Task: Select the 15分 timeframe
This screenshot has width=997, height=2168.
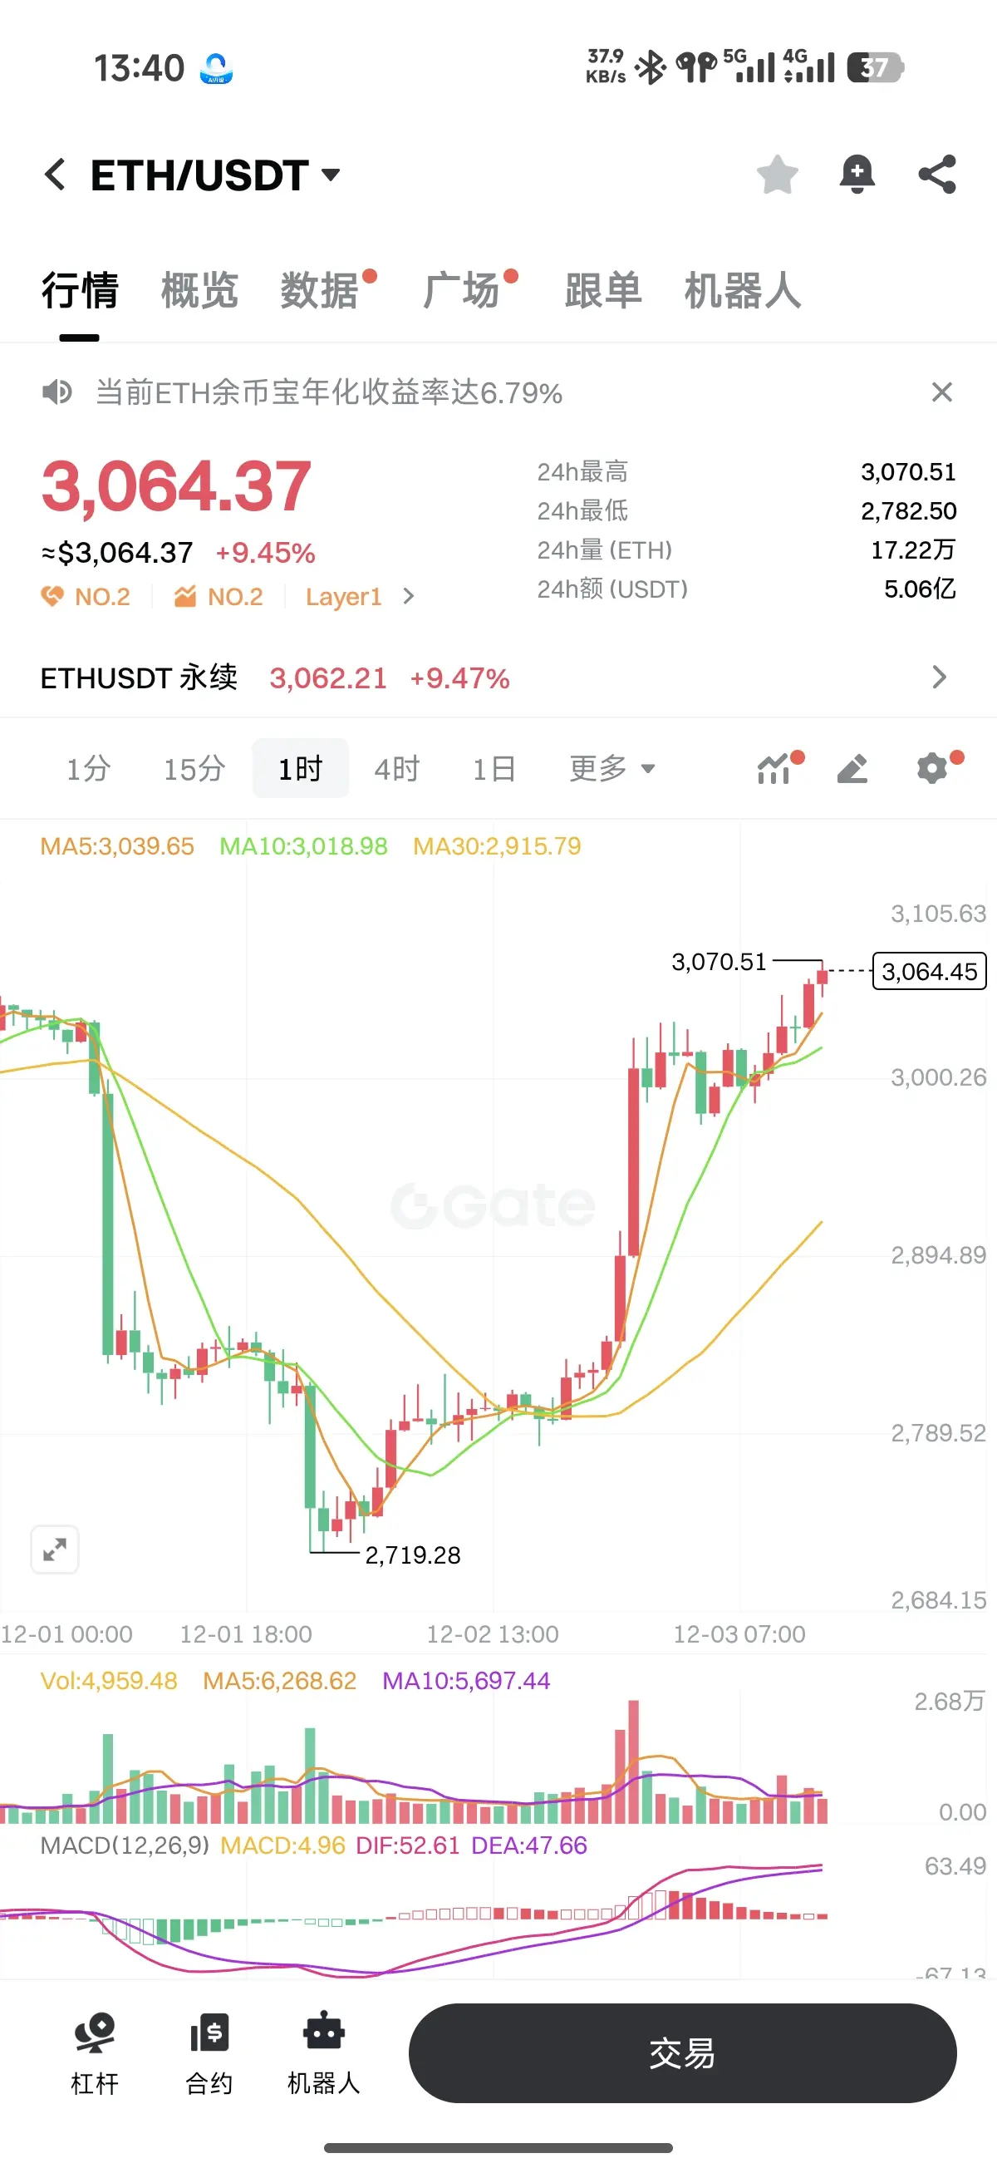Action: point(194,768)
